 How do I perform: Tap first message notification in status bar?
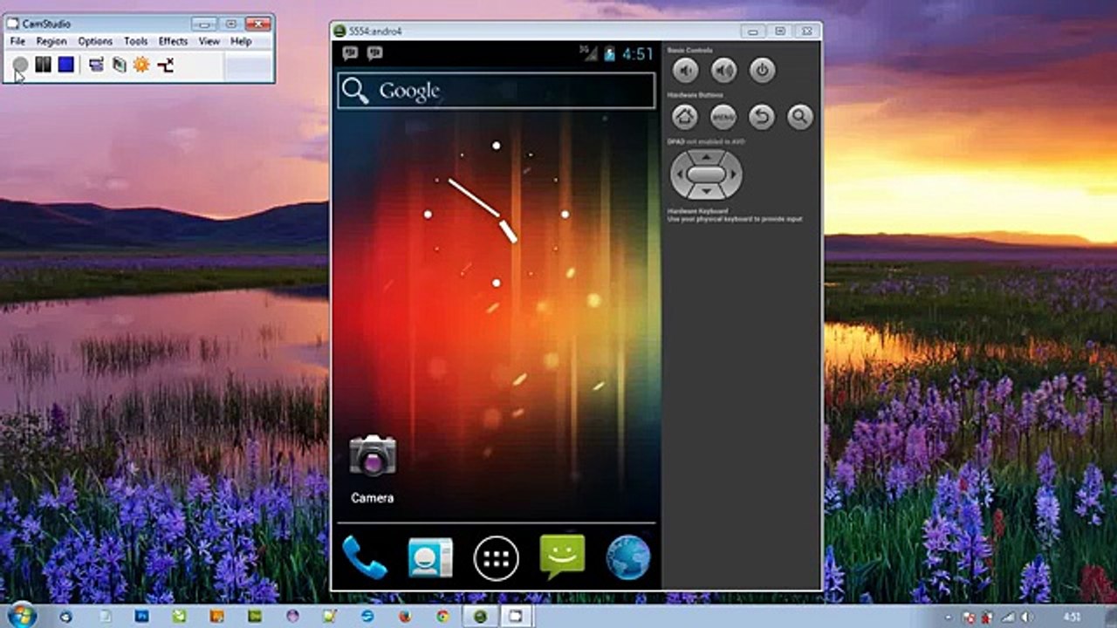pyautogui.click(x=351, y=53)
